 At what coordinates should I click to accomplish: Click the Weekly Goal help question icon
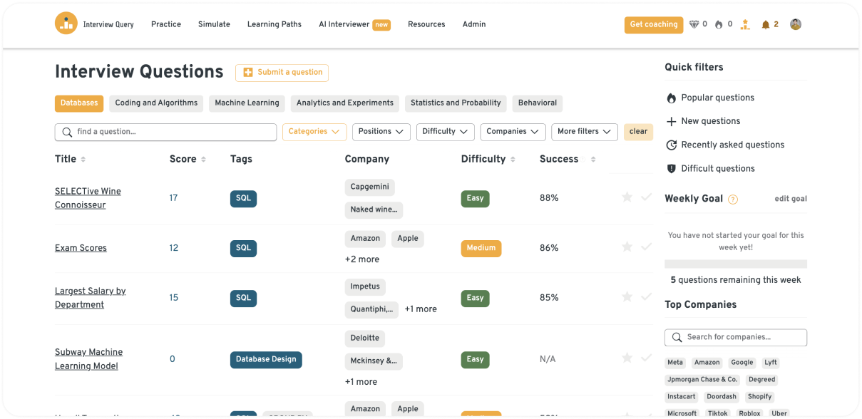click(733, 200)
